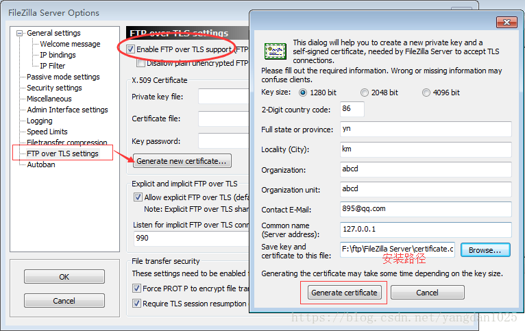This screenshot has height=331, width=525.
Task: Open General settings page
Action: tap(53, 33)
